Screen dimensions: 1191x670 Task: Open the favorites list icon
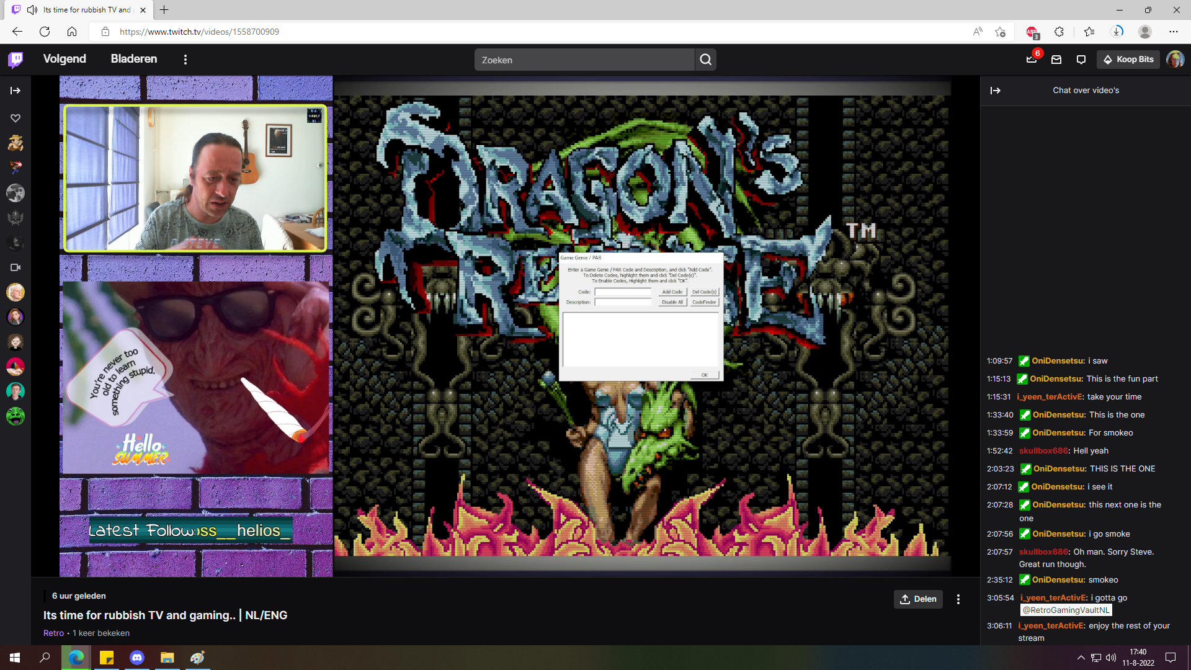[x=1089, y=32]
